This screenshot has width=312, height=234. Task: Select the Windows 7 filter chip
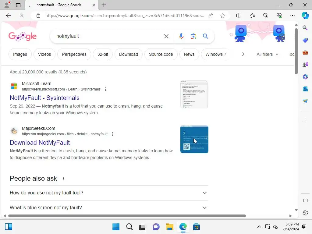pyautogui.click(x=216, y=54)
